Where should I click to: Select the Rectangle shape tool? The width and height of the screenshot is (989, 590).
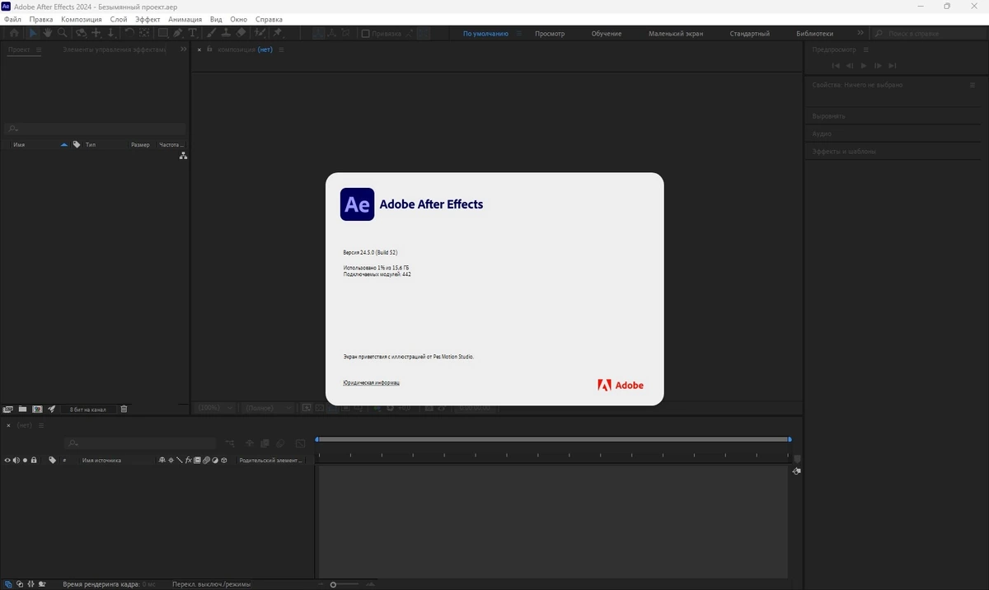pos(163,33)
